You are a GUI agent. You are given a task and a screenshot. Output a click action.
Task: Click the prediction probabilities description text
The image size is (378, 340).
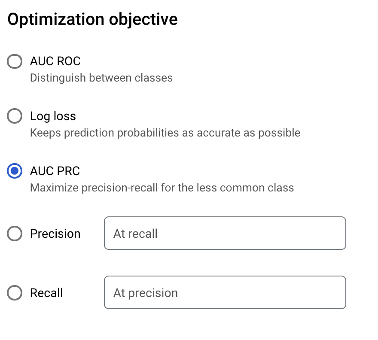coord(165,133)
